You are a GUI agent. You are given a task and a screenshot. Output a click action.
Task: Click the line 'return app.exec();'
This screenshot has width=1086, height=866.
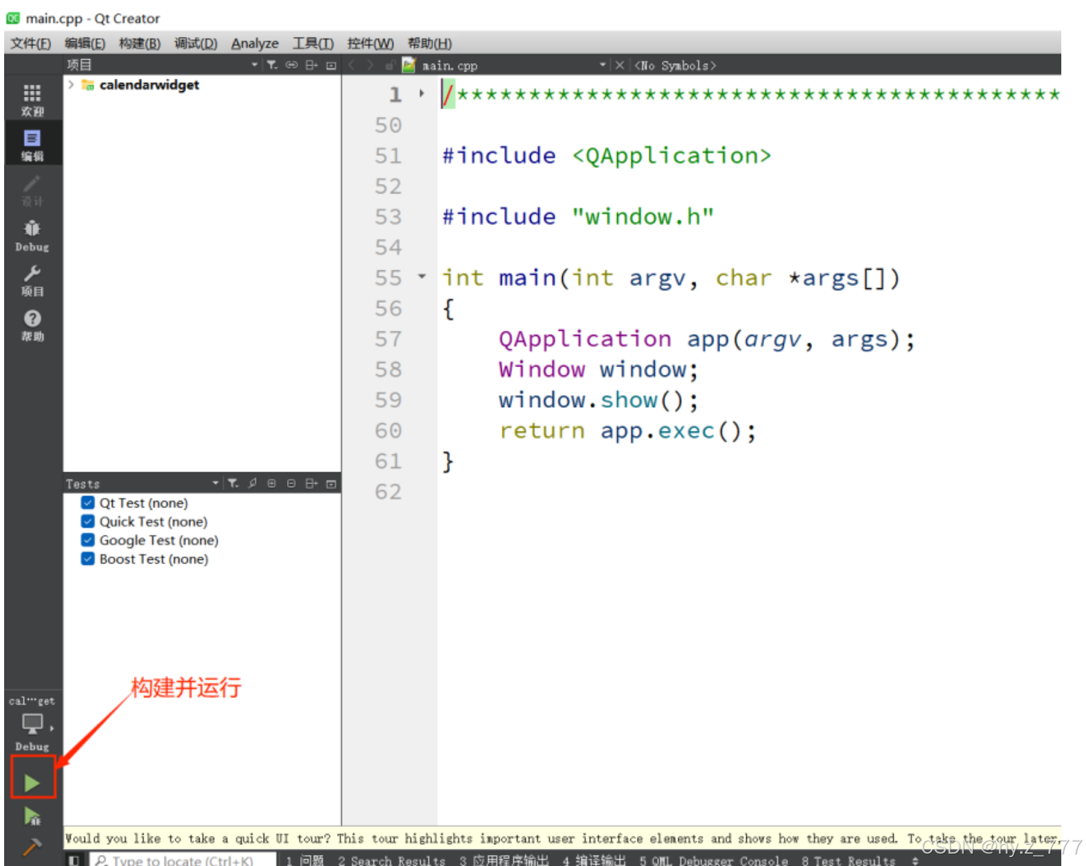(627, 430)
